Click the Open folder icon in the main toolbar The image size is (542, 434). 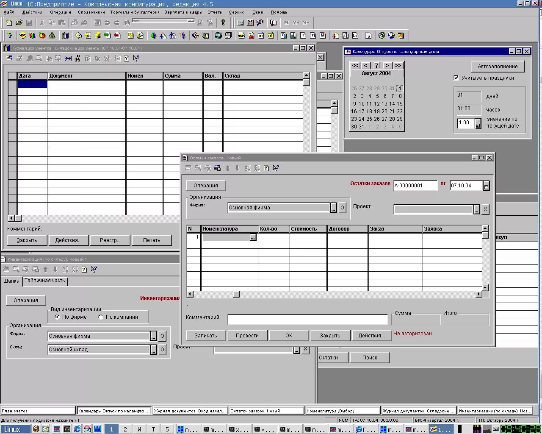19,22
